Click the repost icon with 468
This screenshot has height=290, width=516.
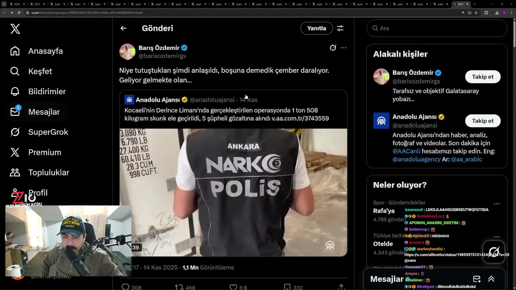(179, 287)
